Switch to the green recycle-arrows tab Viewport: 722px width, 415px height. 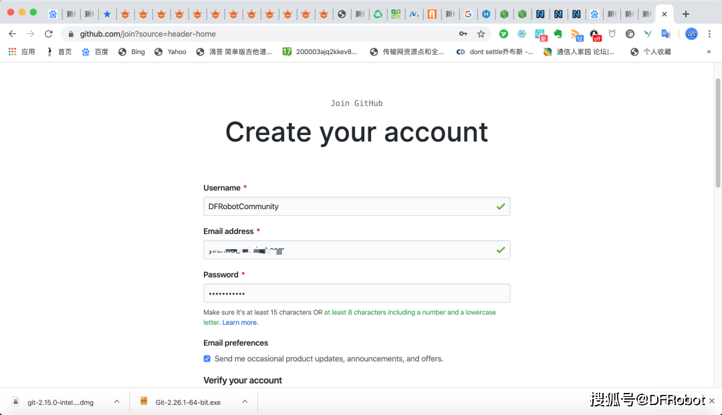[378, 14]
